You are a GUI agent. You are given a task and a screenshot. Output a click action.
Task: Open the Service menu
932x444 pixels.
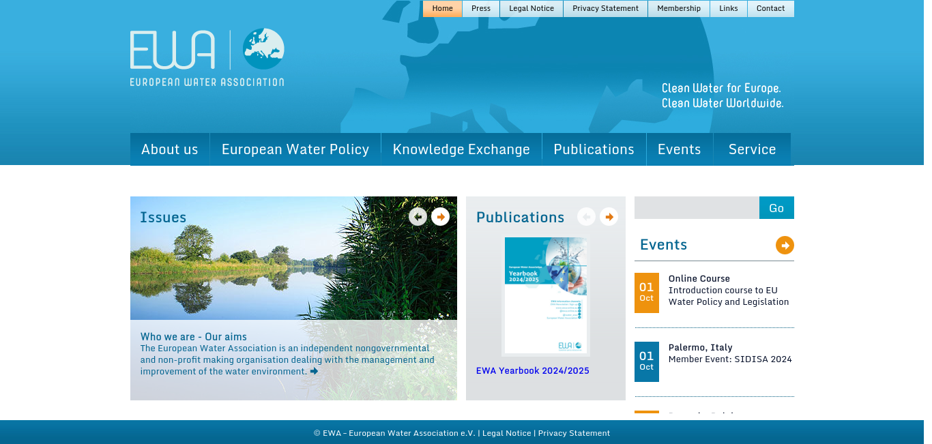coord(753,149)
